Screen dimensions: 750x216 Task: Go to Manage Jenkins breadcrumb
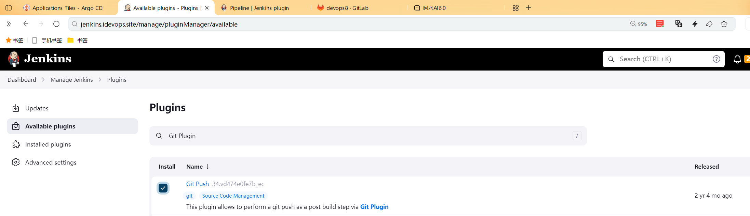coord(72,79)
